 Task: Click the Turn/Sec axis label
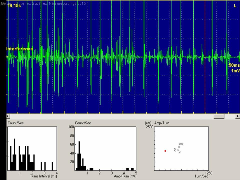coord(201,176)
